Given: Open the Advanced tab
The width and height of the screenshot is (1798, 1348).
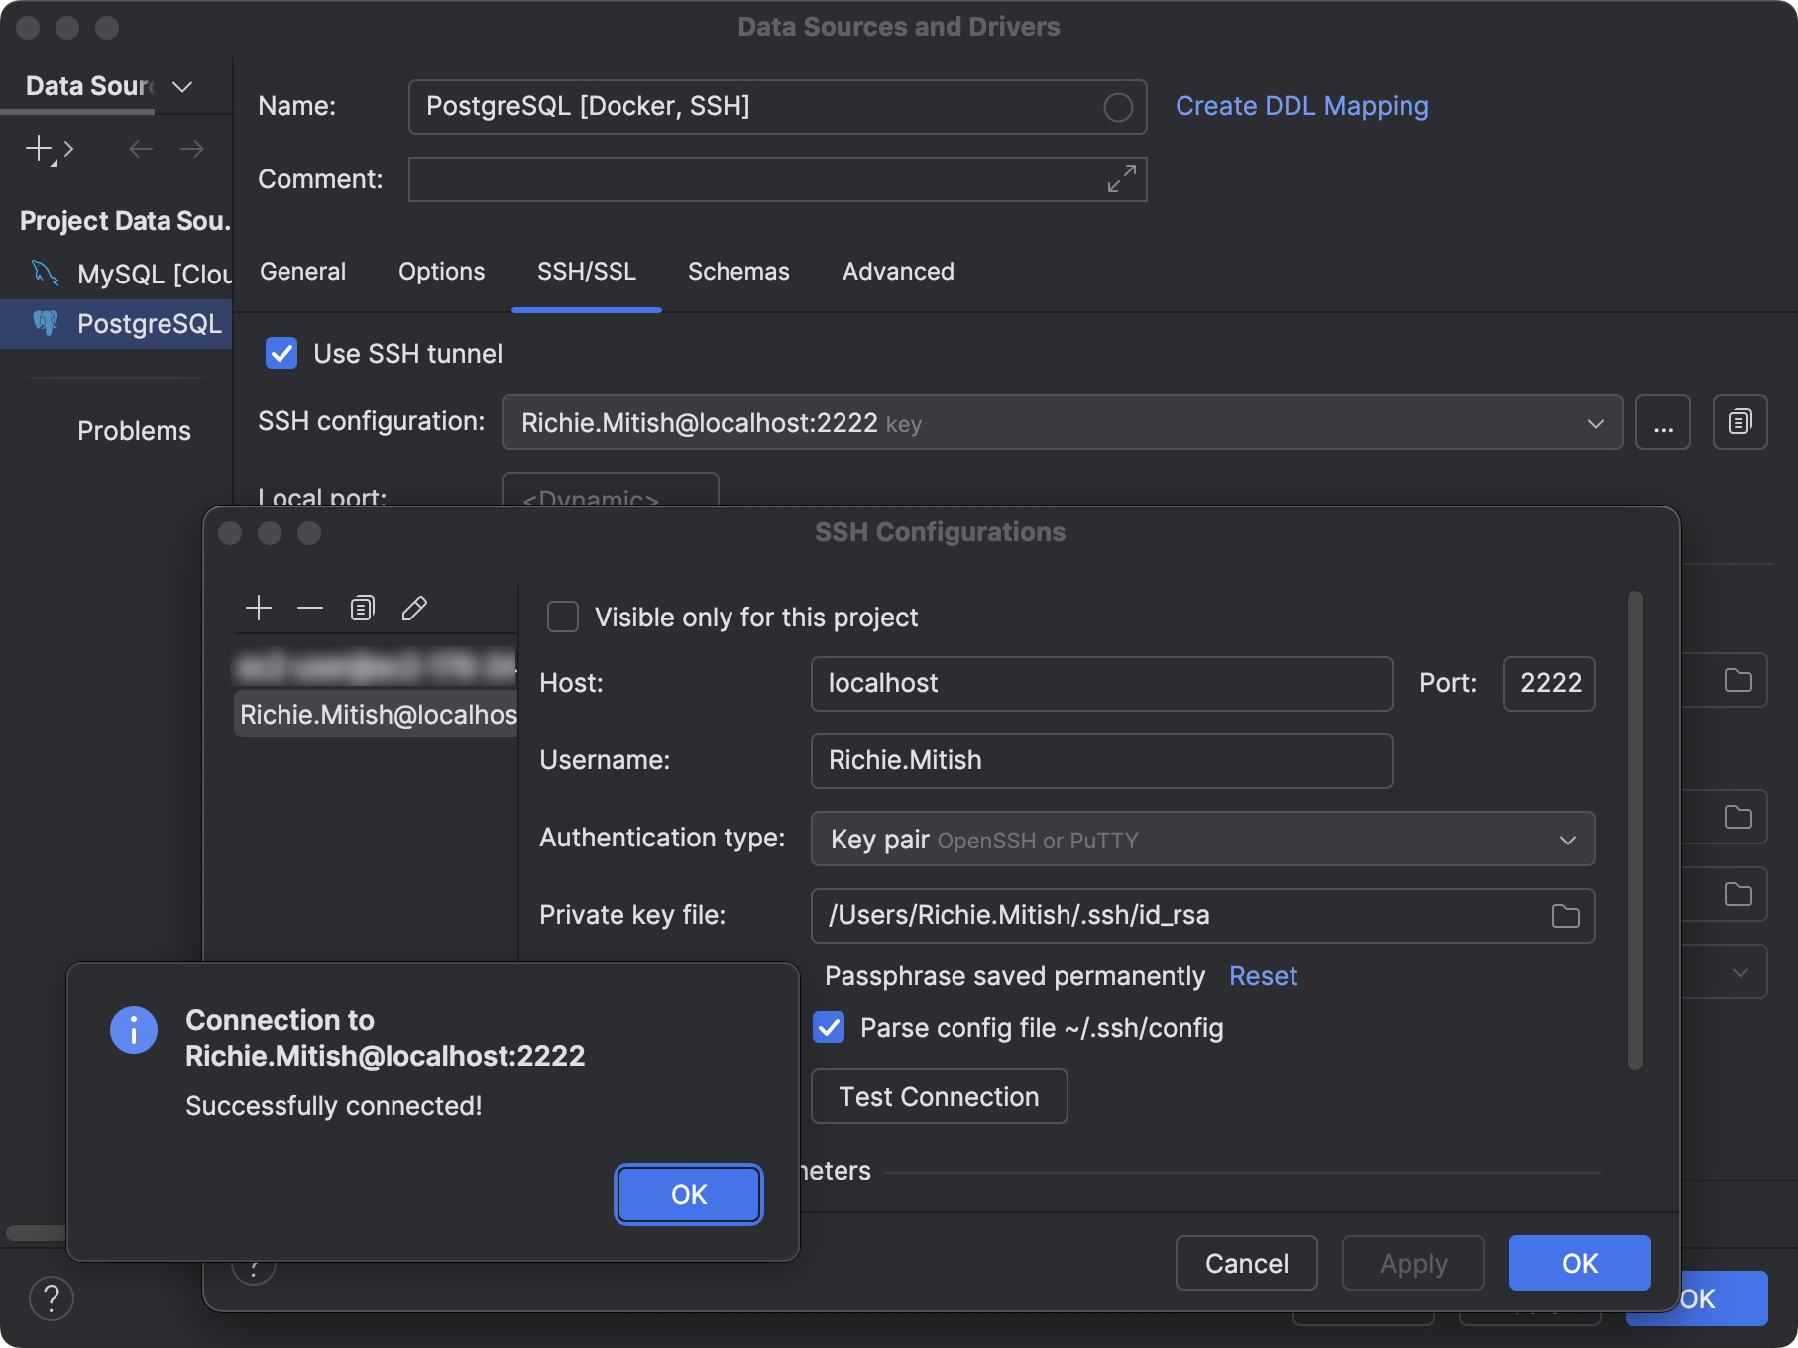Looking at the screenshot, I should pos(896,272).
